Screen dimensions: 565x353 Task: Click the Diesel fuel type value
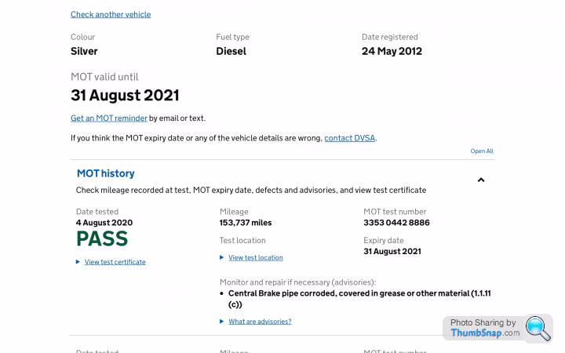(x=231, y=51)
